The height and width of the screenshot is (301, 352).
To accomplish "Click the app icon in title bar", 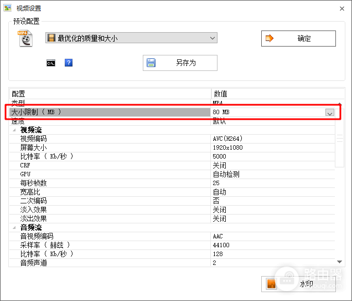I will coord(7,8).
